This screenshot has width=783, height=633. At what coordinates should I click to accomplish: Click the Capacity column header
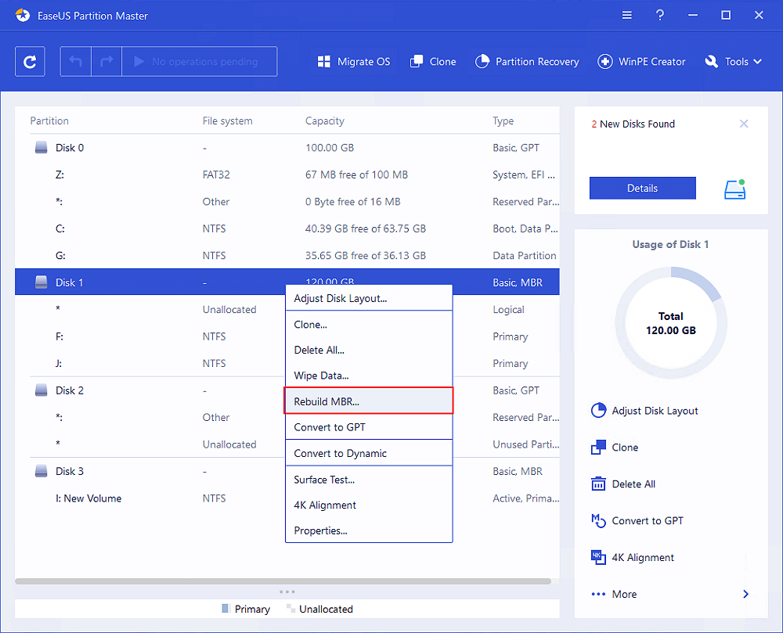point(325,120)
